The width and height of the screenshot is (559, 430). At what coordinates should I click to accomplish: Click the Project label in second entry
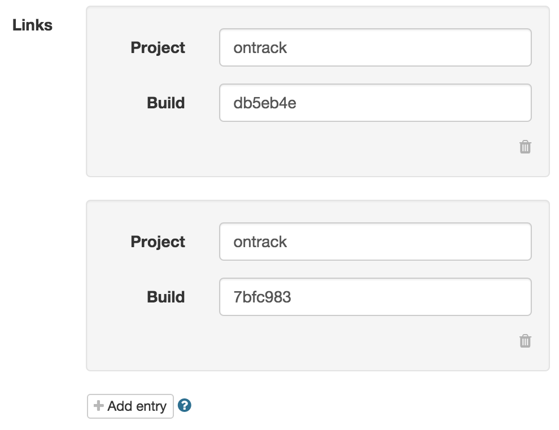[x=158, y=242]
